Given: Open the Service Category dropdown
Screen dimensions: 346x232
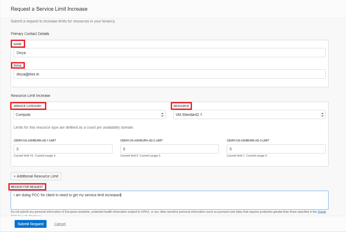Looking at the screenshot, I should [89, 114].
